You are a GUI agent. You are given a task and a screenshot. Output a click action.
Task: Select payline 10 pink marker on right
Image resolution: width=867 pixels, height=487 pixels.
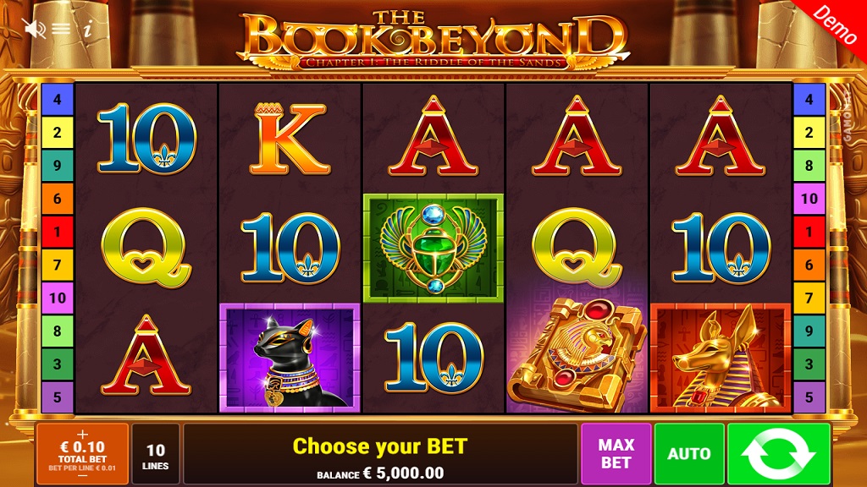pos(809,198)
